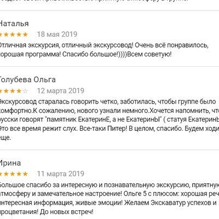This screenshot has width=219, height=219.
Task: Click Ирина's five-star rating
Action: click(14, 174)
